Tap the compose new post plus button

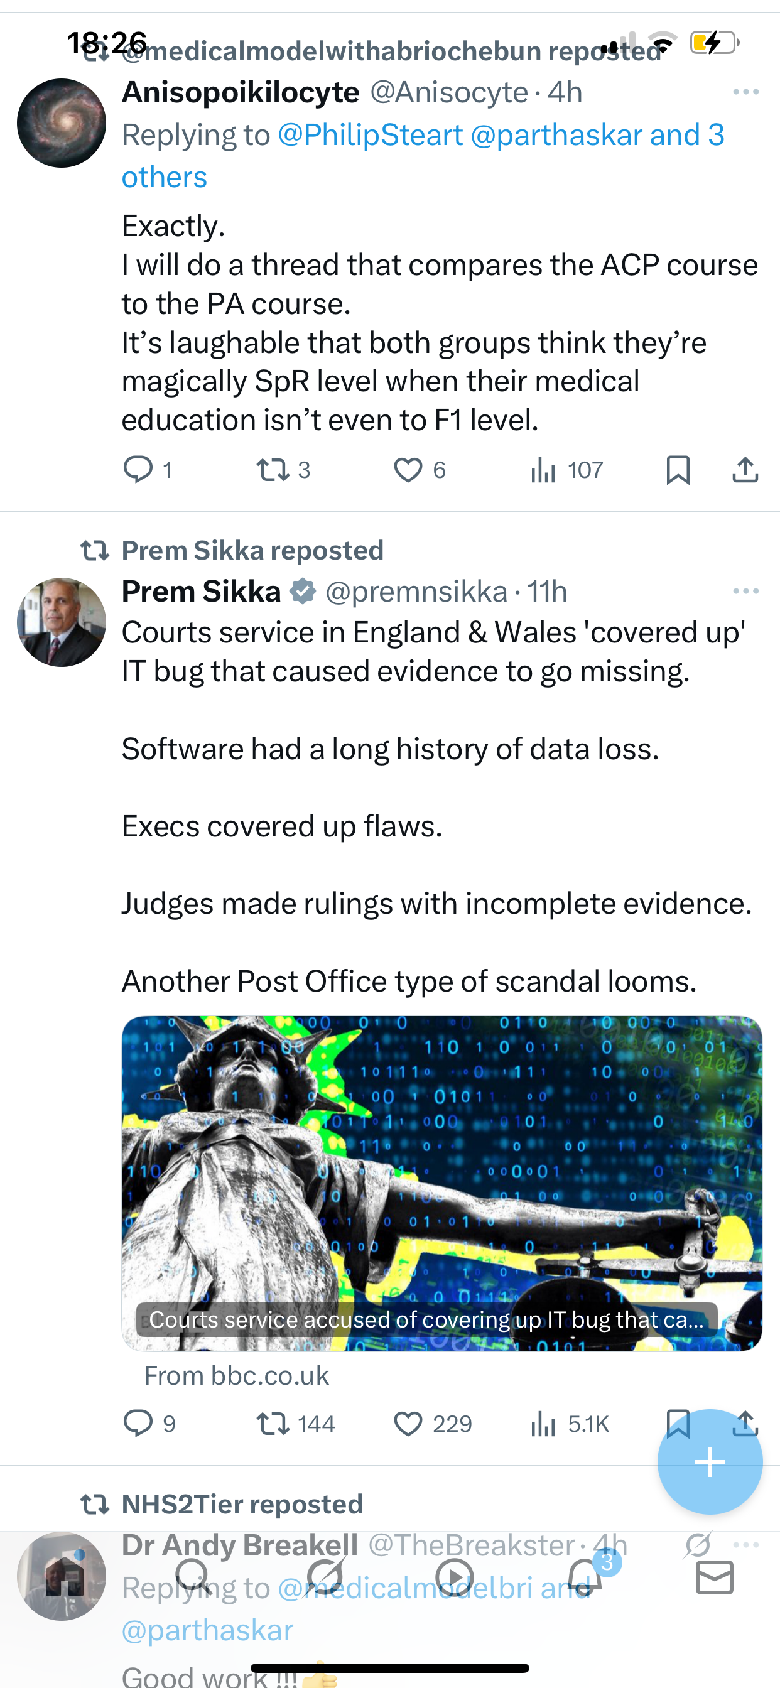[x=710, y=1462]
